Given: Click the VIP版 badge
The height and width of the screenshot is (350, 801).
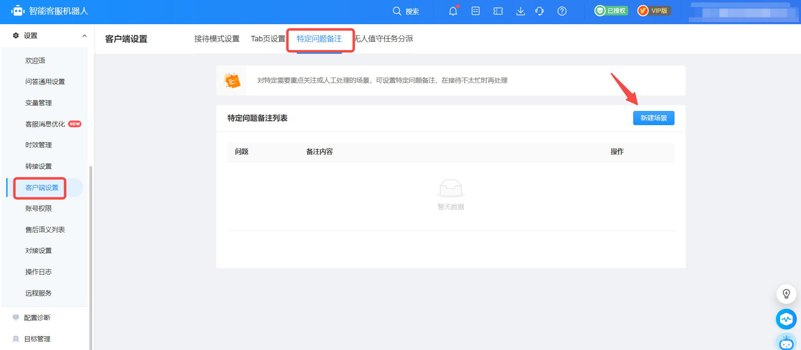Looking at the screenshot, I should click(654, 11).
